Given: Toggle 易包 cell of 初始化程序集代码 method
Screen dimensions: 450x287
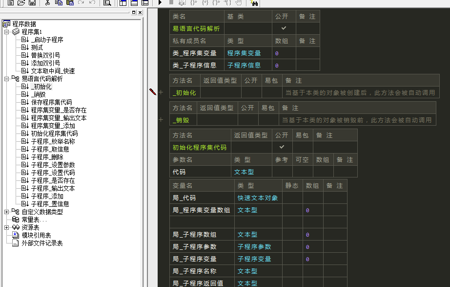Looking at the screenshot, I should (x=303, y=147).
